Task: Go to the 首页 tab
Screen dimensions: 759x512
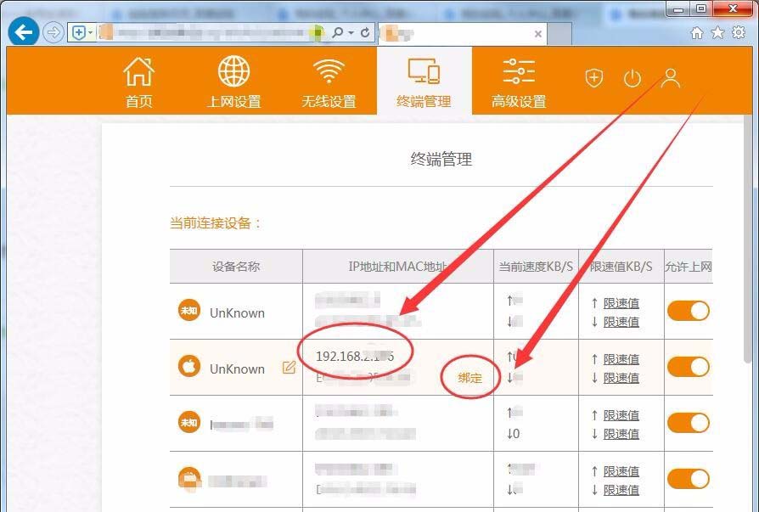Action: pos(139,82)
